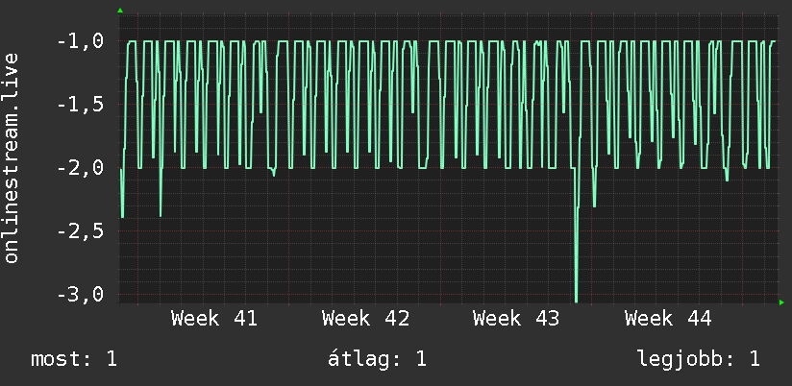Click the onlinestream.live vertical axis title
The image size is (792, 386).
12,157
